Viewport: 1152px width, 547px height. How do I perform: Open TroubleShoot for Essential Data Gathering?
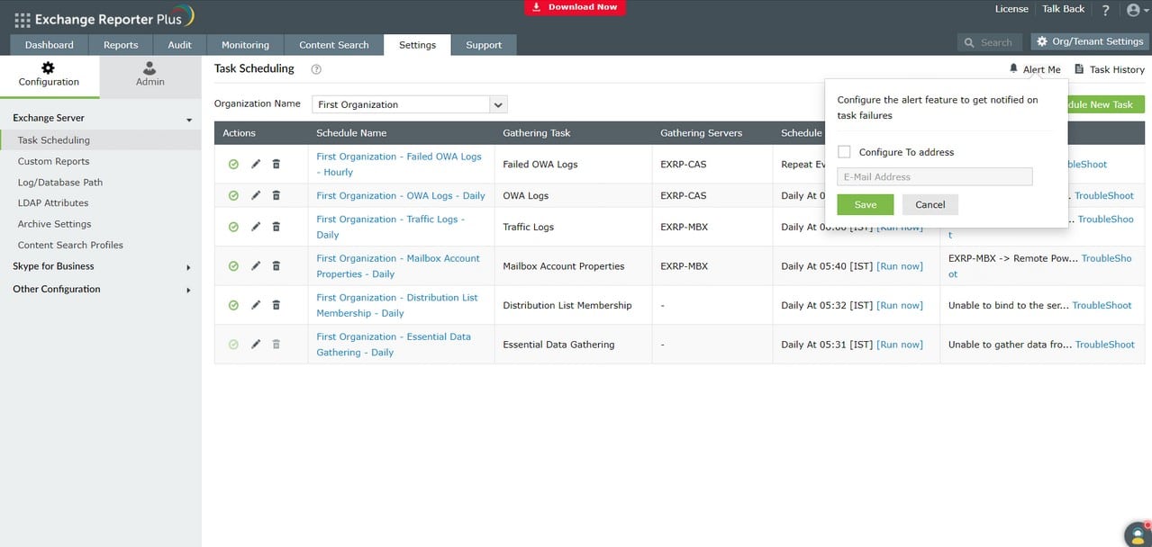[1104, 345]
